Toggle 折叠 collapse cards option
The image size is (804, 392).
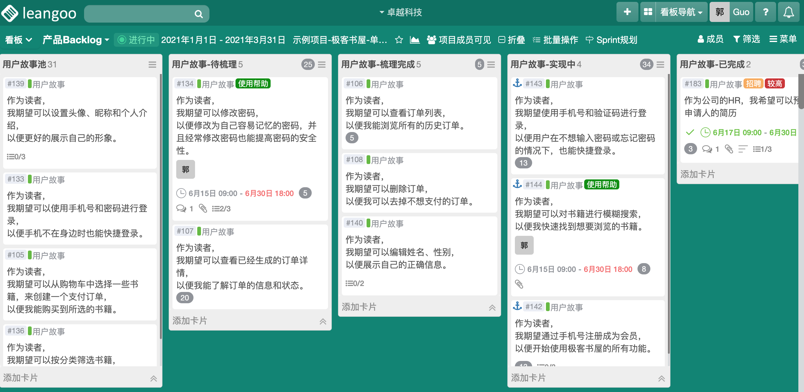tap(512, 40)
